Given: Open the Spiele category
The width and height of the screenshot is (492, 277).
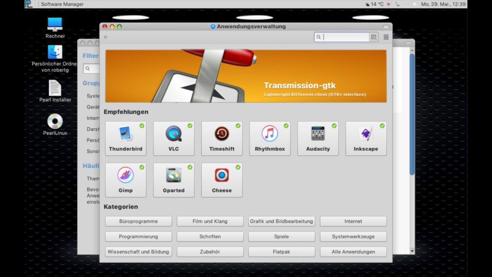Looking at the screenshot, I should pos(282,237).
